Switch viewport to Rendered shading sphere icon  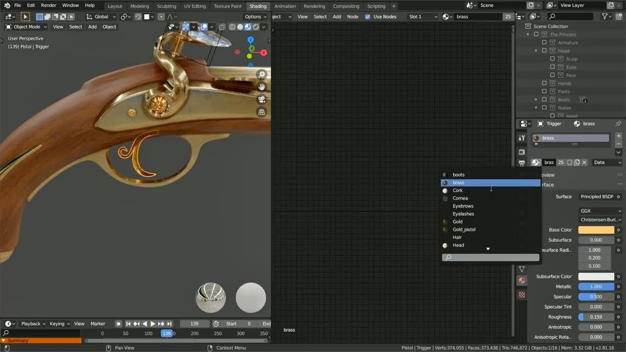pyautogui.click(x=256, y=27)
